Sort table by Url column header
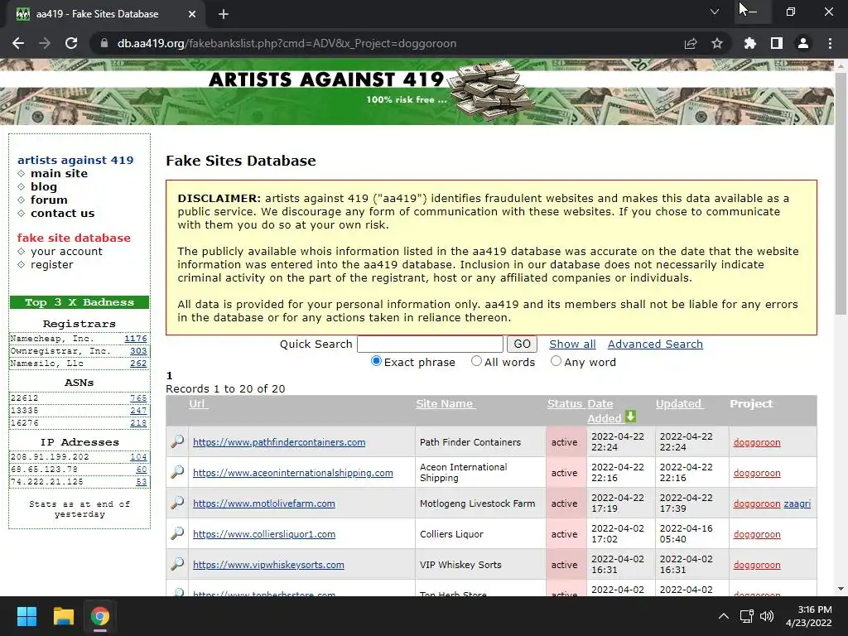The height and width of the screenshot is (636, 848). click(x=198, y=403)
